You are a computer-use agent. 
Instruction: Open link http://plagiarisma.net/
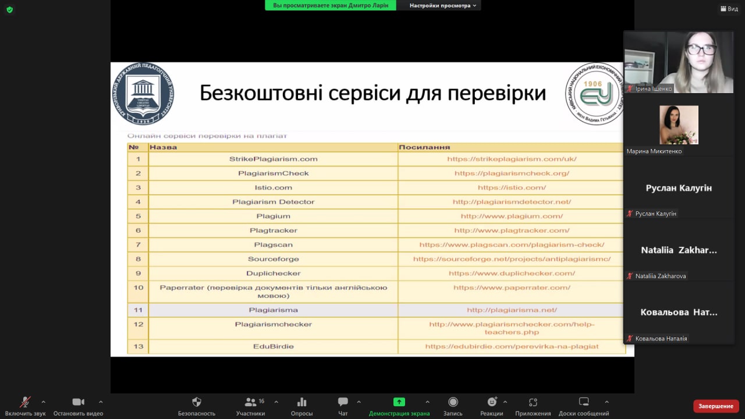[x=512, y=310]
